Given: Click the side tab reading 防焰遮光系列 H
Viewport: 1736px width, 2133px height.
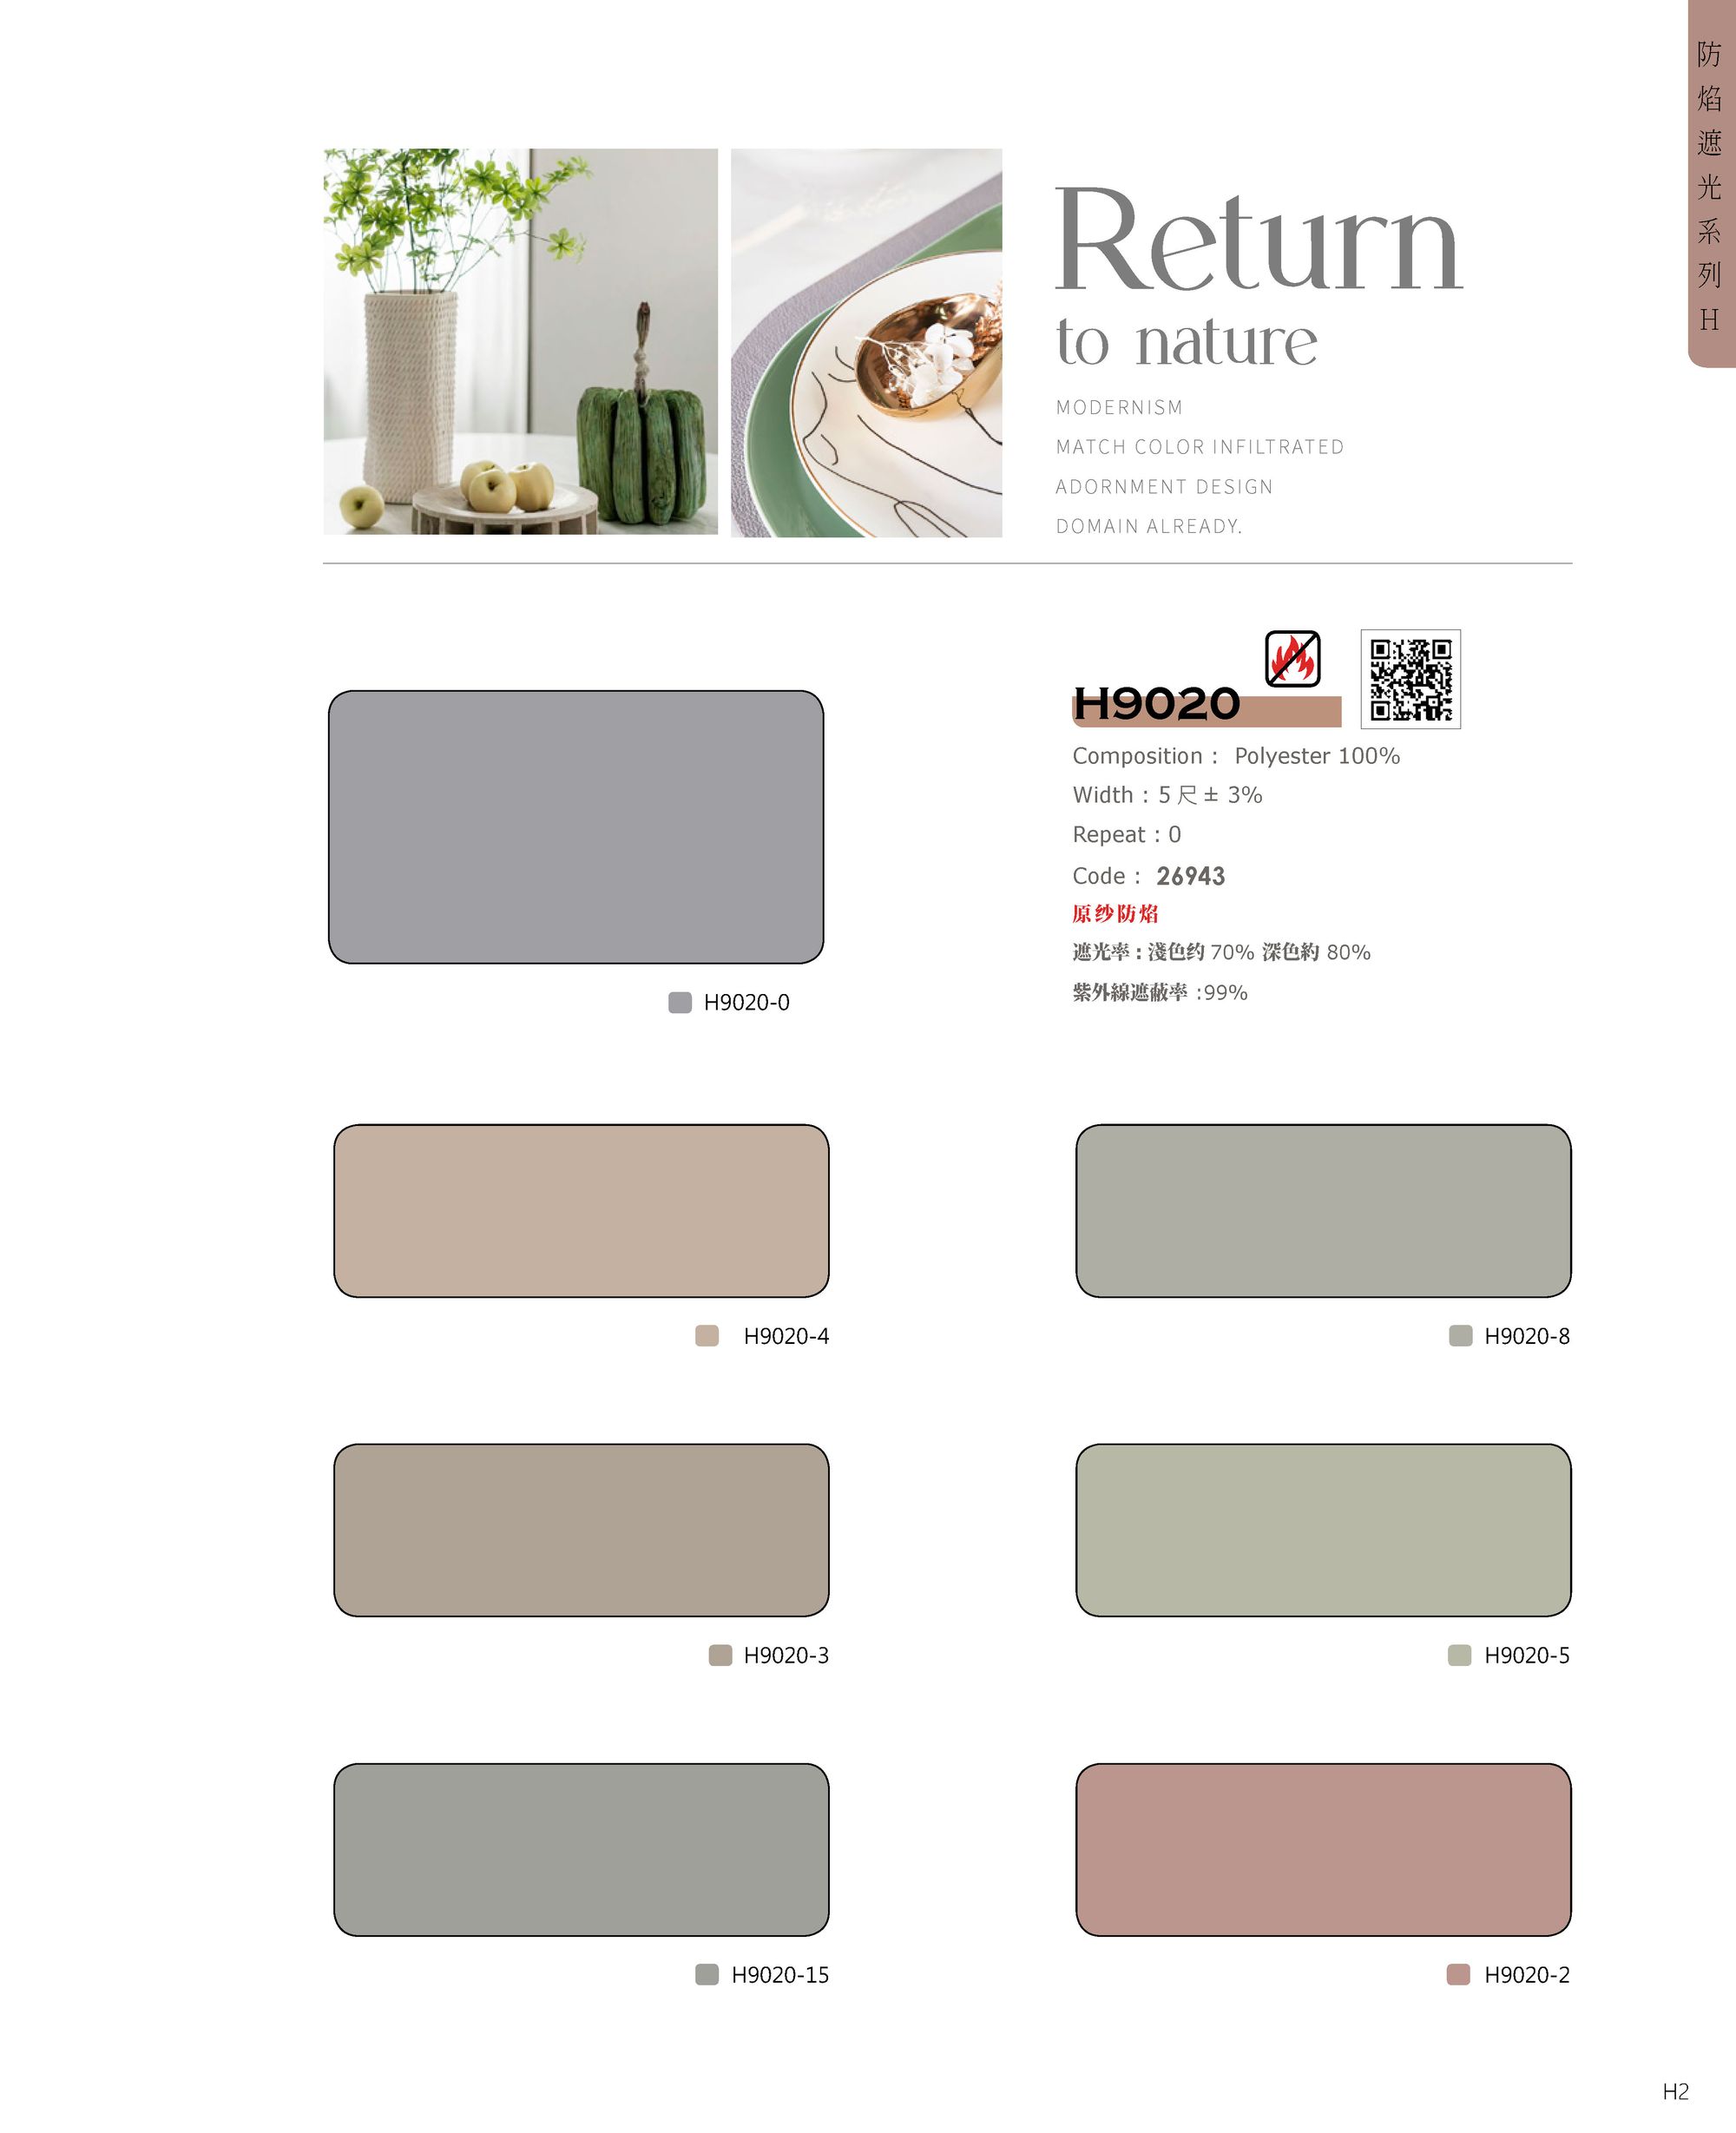Looking at the screenshot, I should (1711, 184).
